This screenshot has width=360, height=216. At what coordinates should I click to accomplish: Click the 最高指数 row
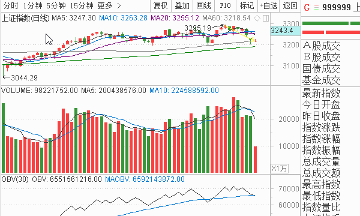[x=321, y=184]
